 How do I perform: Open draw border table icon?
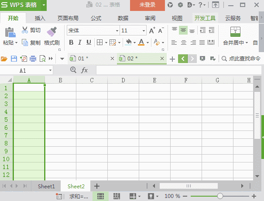(x=113, y=42)
